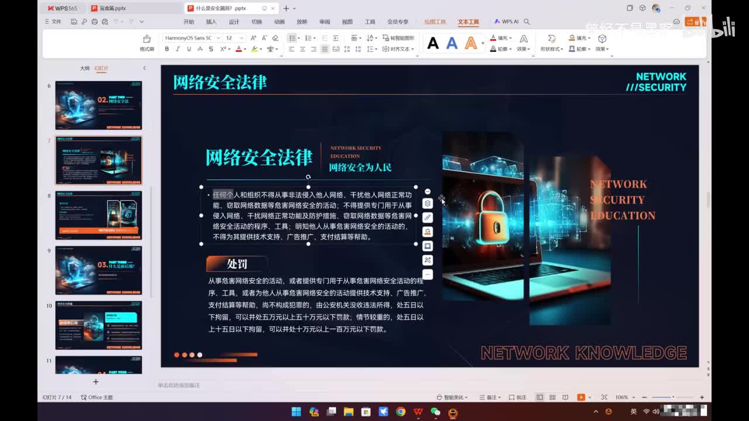This screenshot has height=421, width=749.
Task: Align text left
Action: pos(291,49)
